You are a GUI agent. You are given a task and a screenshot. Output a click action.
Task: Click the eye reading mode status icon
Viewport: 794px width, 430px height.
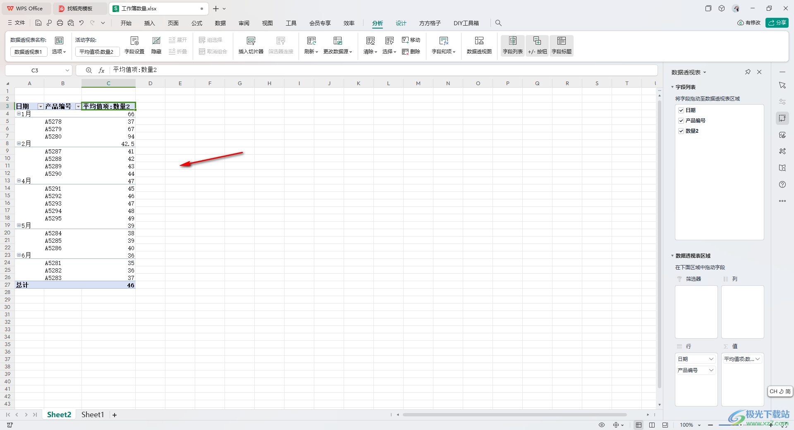602,425
